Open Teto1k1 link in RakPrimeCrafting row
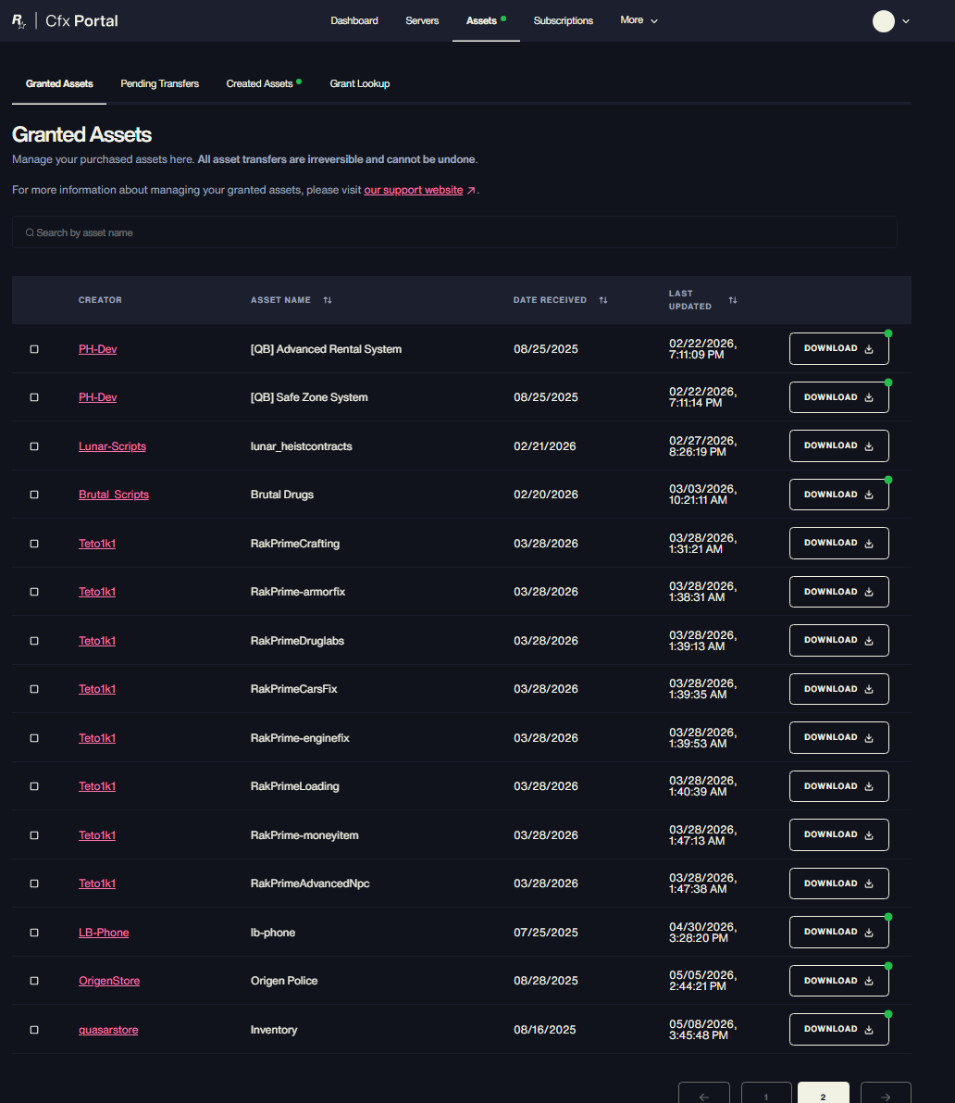955x1103 pixels. point(97,544)
